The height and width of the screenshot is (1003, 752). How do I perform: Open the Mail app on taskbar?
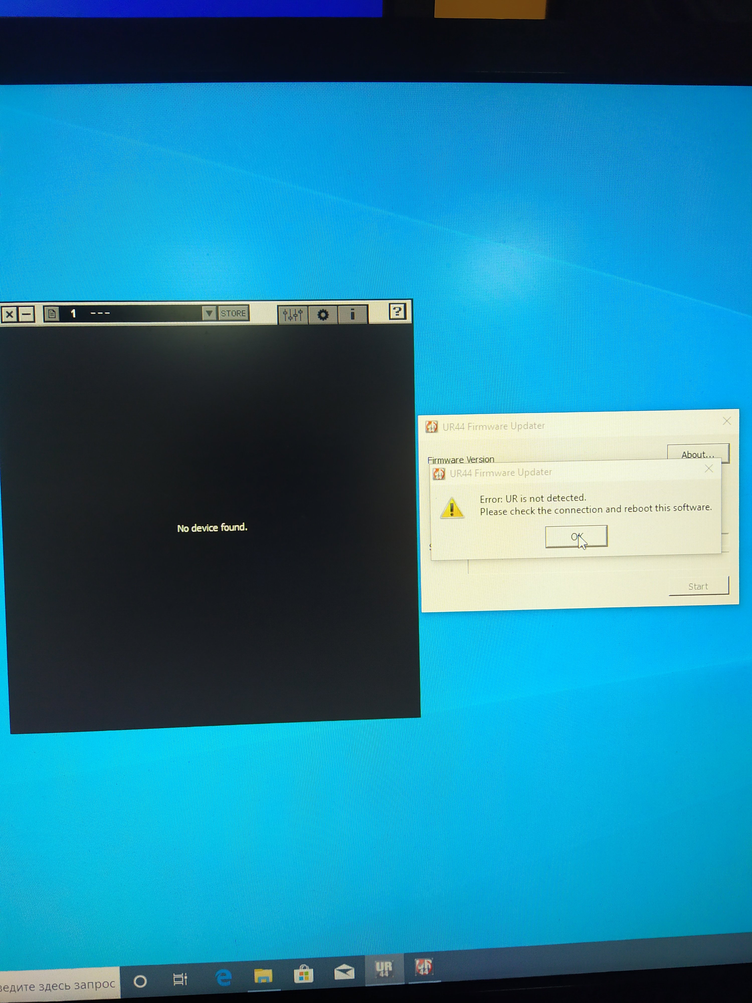[x=344, y=972]
